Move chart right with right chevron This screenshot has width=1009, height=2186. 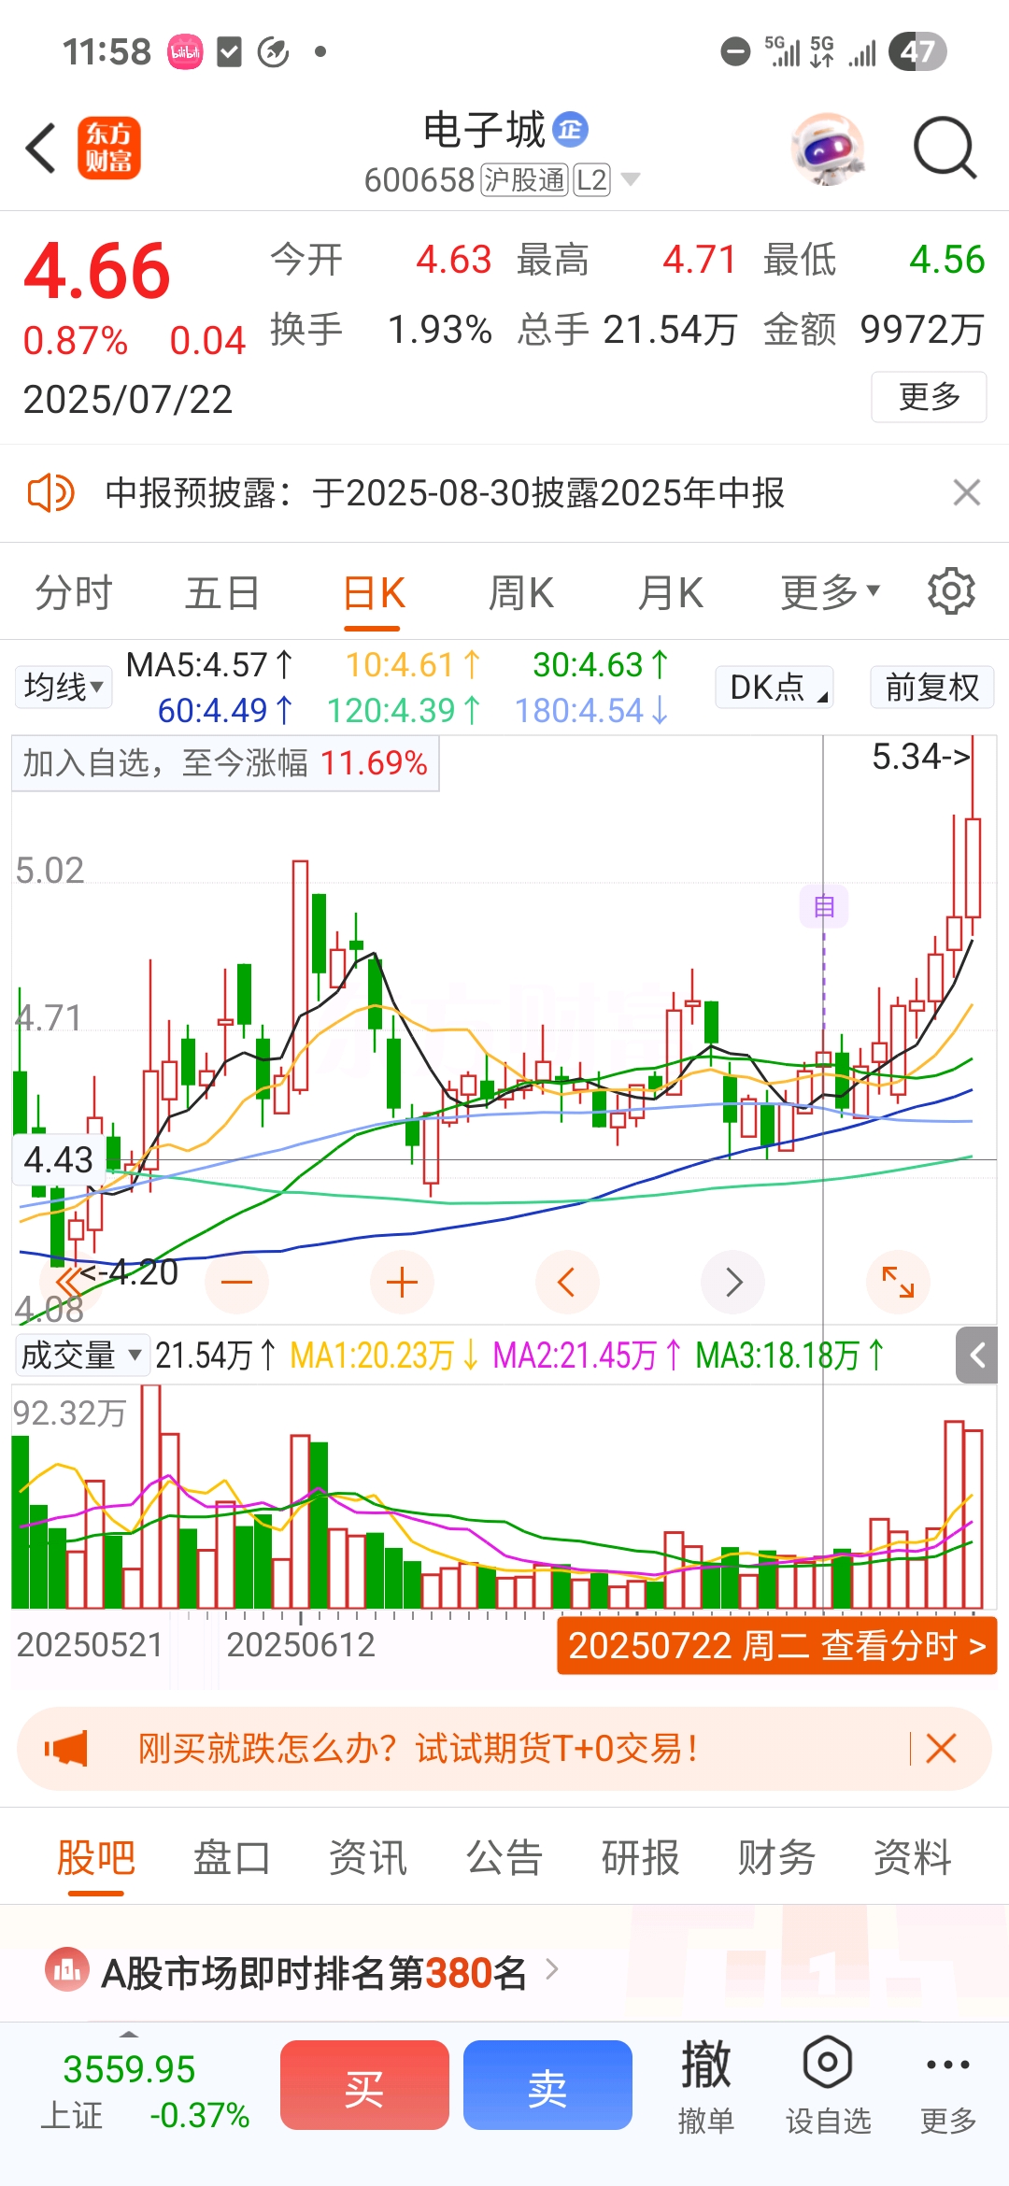(733, 1282)
